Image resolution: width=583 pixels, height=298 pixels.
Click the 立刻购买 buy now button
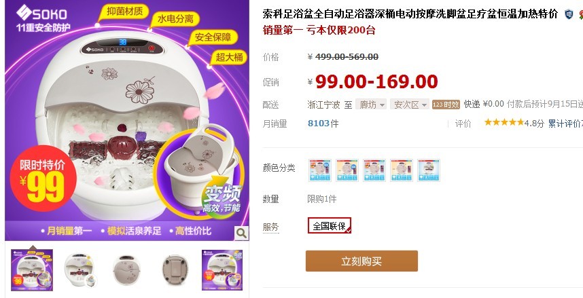[x=361, y=261]
